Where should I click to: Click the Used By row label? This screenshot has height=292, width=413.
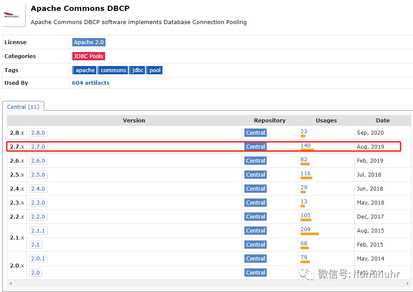coord(16,83)
